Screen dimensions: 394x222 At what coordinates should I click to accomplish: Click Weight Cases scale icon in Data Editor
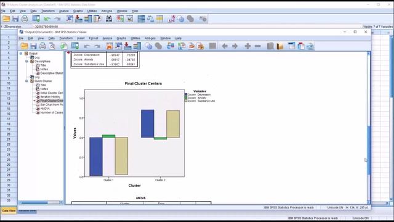pyautogui.click(x=150, y=18)
